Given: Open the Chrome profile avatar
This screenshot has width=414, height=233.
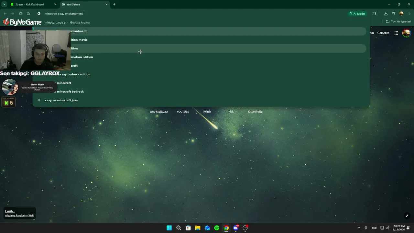Looking at the screenshot, I should (x=401, y=14).
